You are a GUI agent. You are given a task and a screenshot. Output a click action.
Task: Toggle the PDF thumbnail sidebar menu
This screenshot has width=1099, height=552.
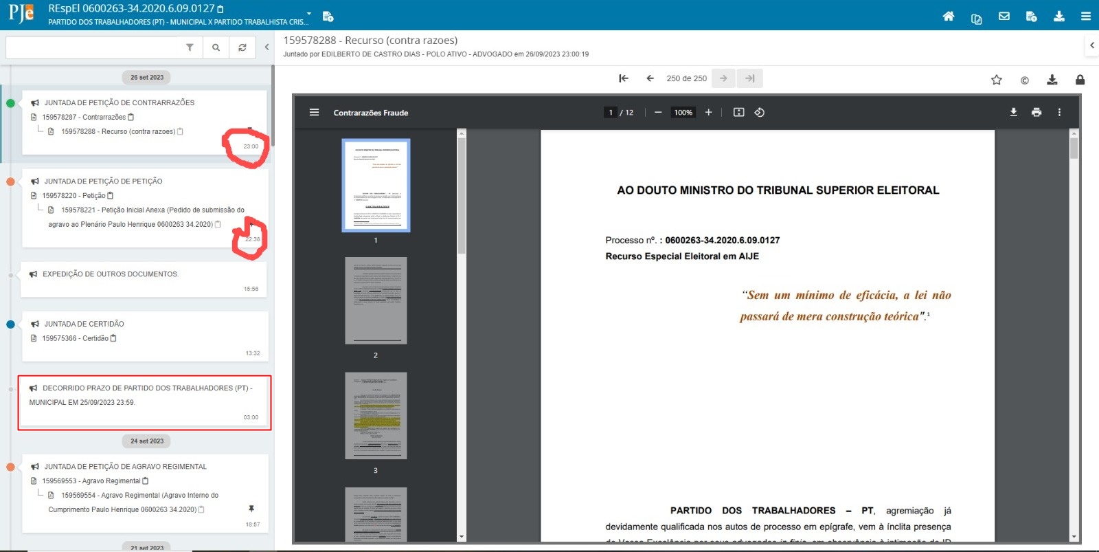314,112
